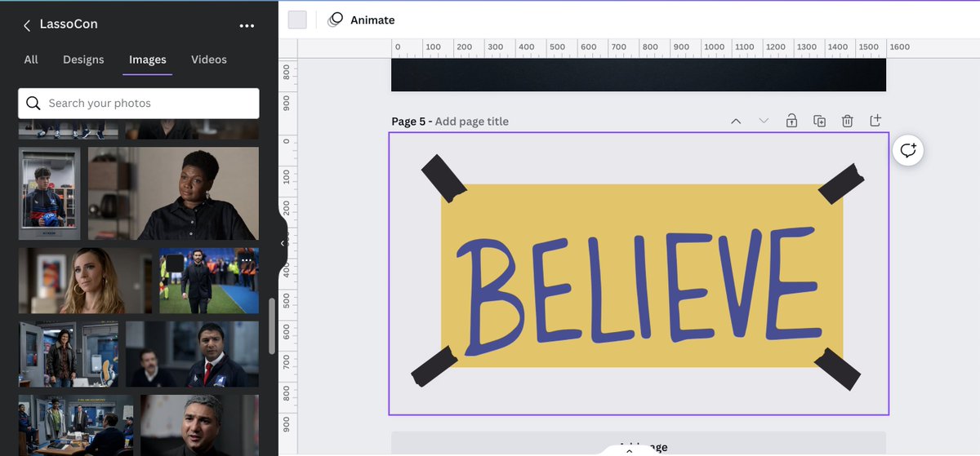Screen dimensions: 980x456
Task: Select the bottom-left black tape piece
Action: click(x=434, y=366)
